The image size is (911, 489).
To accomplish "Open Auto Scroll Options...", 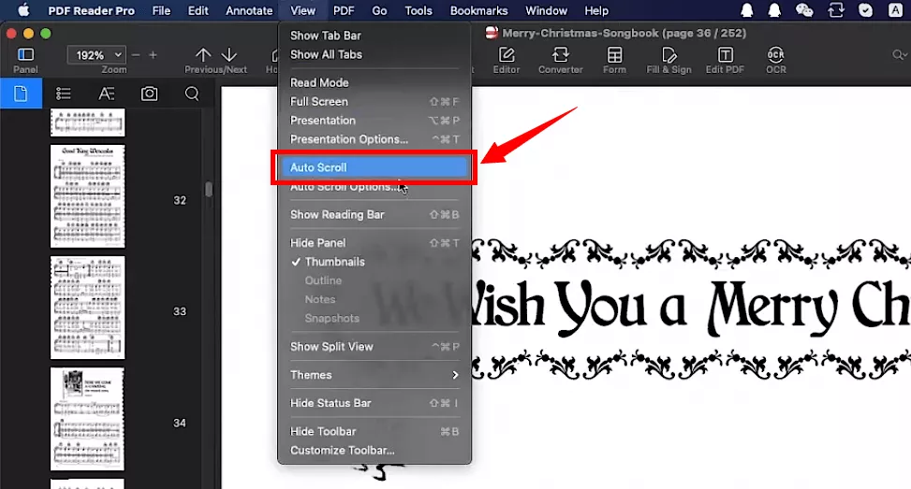I will click(x=375, y=187).
